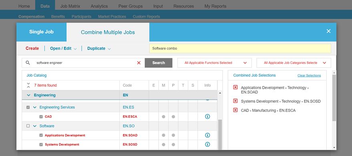The height and width of the screenshot is (156, 352).
Task: Switch to the Single Job tab
Action: click(x=41, y=32)
